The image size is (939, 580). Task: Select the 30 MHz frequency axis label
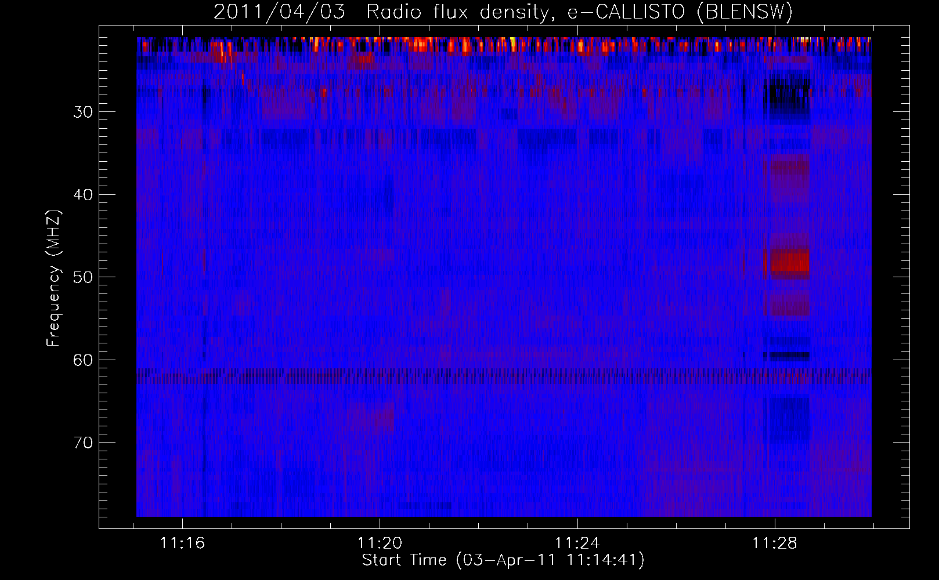[83, 112]
